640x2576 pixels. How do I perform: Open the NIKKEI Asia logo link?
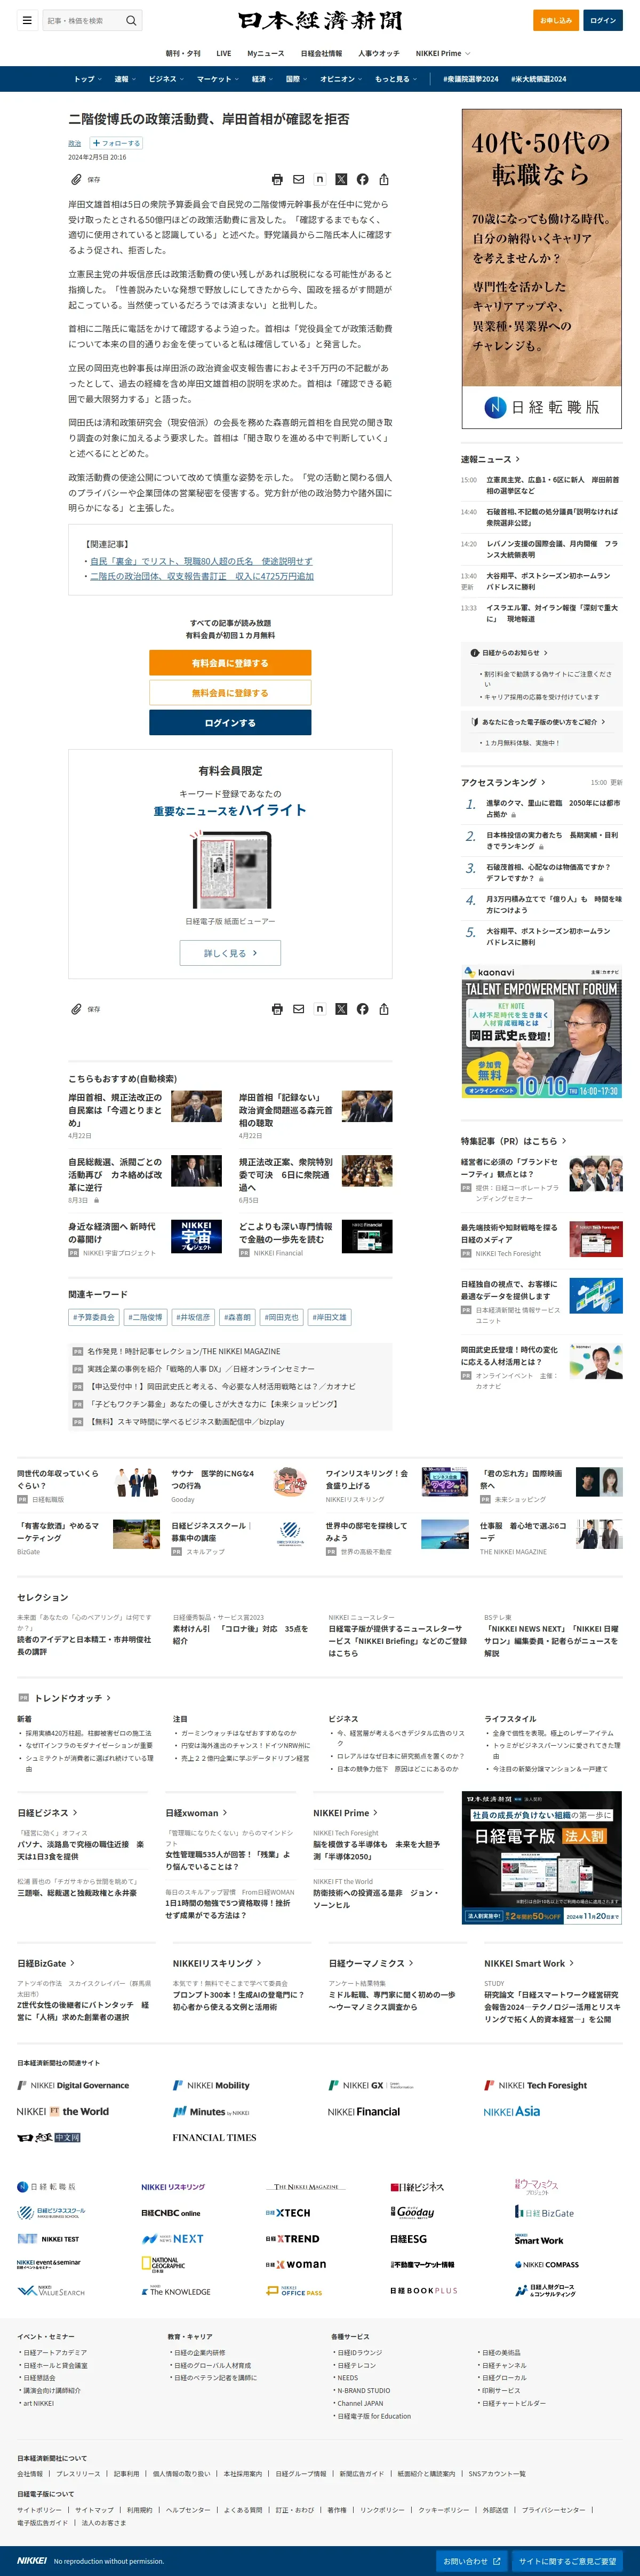point(512,2111)
